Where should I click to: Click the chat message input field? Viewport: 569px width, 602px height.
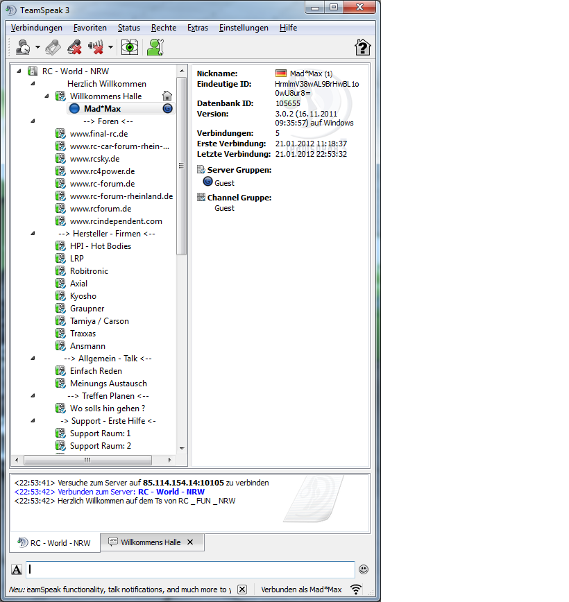pos(190,569)
